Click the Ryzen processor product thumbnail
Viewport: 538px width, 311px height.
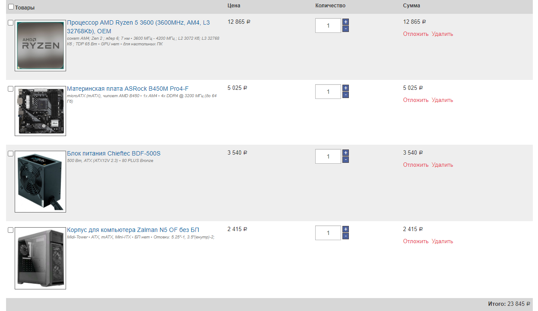(x=40, y=45)
